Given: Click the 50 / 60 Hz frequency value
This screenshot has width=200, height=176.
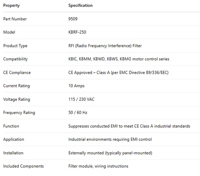Looking at the screenshot, I should (78, 112).
